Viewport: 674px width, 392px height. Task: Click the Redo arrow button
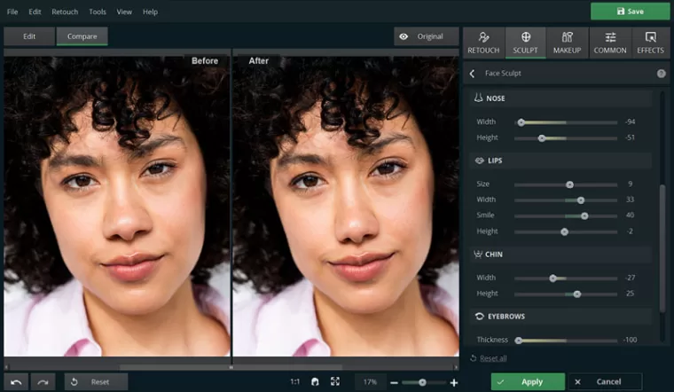pyautogui.click(x=43, y=382)
